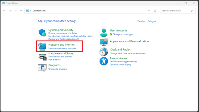Open Backup and Restore (Windows 7)
The height and width of the screenshot is (112, 199).
coord(64,39)
